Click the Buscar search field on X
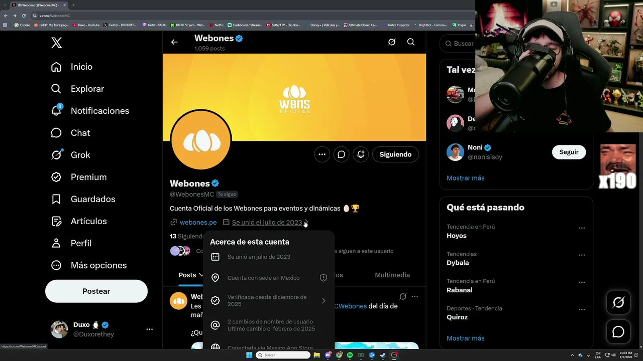643x361 pixels. click(458, 44)
